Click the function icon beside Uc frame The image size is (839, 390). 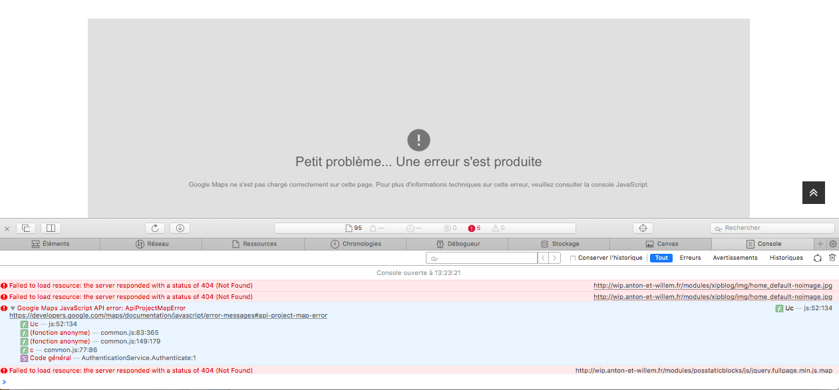coord(24,324)
